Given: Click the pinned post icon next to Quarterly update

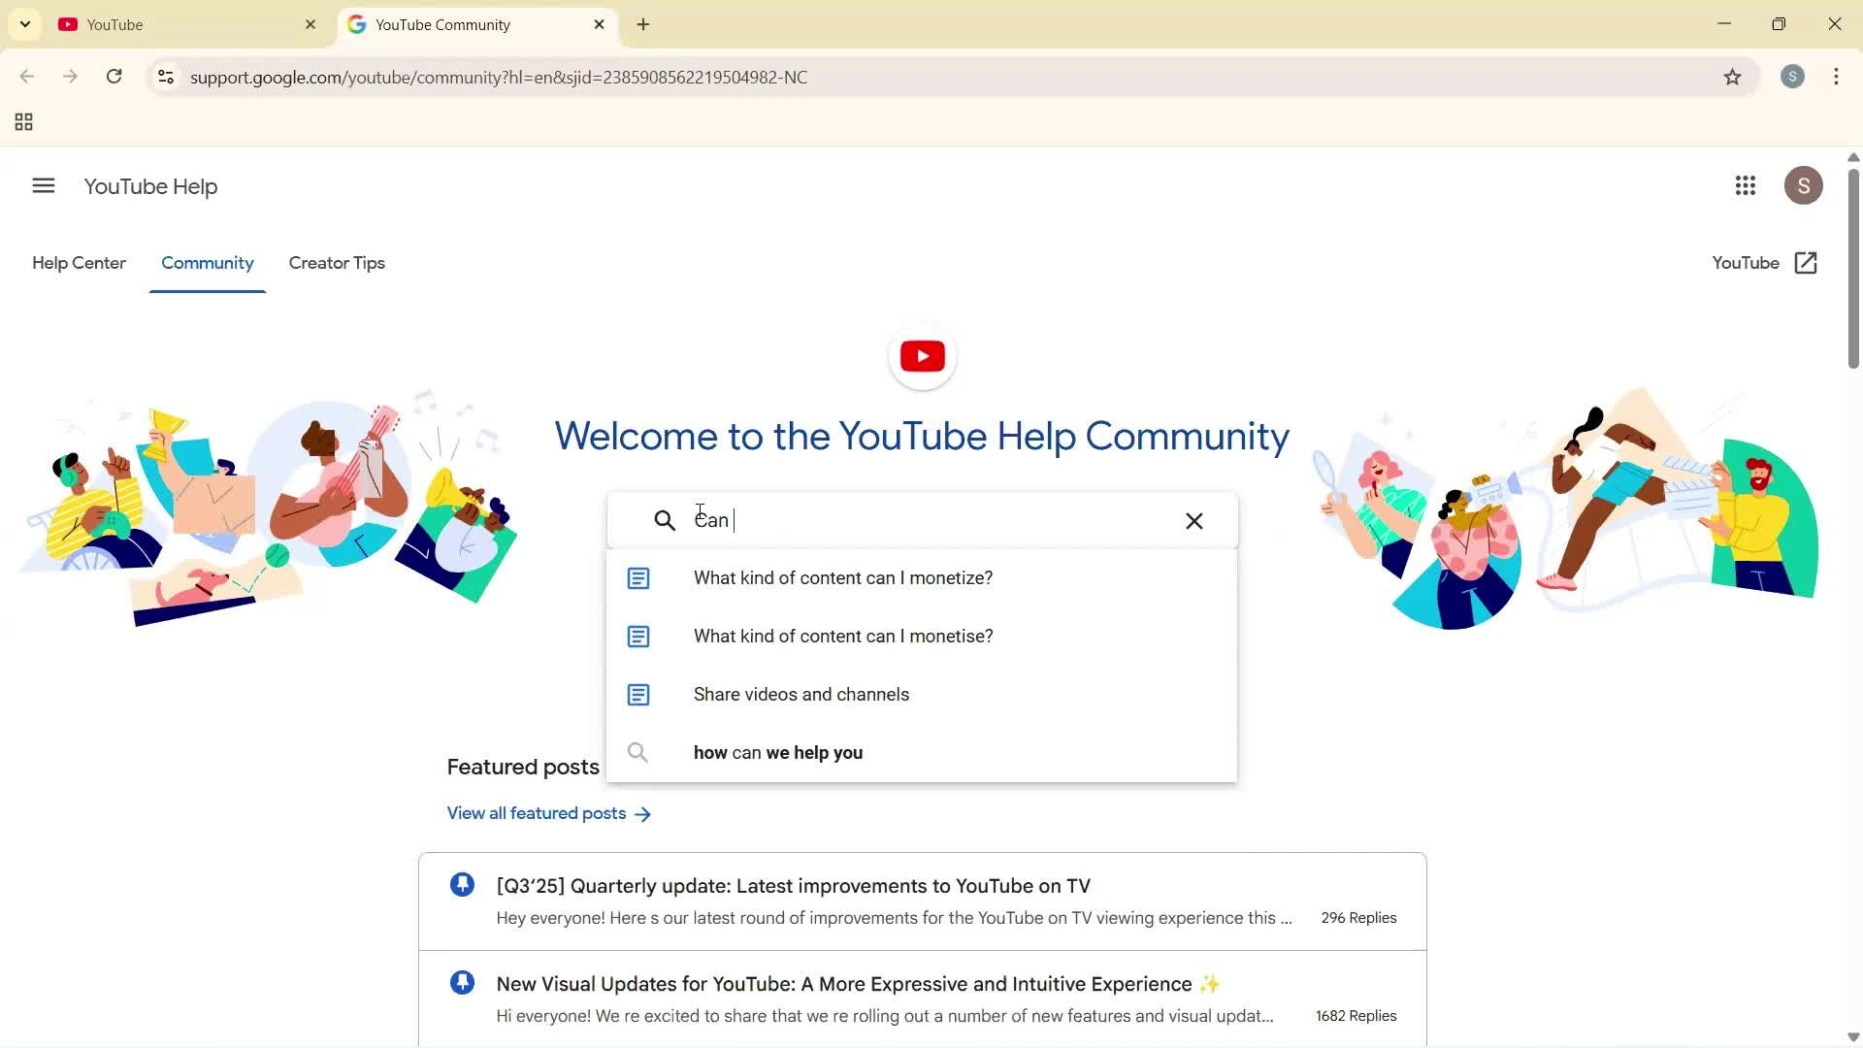Looking at the screenshot, I should [x=462, y=884].
